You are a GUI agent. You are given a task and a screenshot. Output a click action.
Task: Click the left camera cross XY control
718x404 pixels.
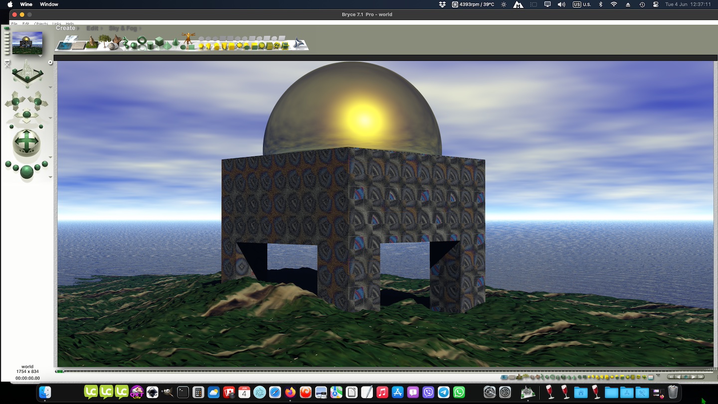point(15,102)
